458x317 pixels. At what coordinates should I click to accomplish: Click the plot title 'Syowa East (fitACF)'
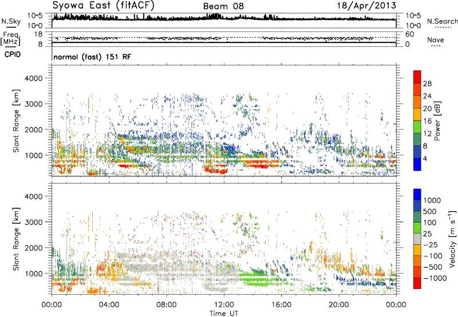104,6
